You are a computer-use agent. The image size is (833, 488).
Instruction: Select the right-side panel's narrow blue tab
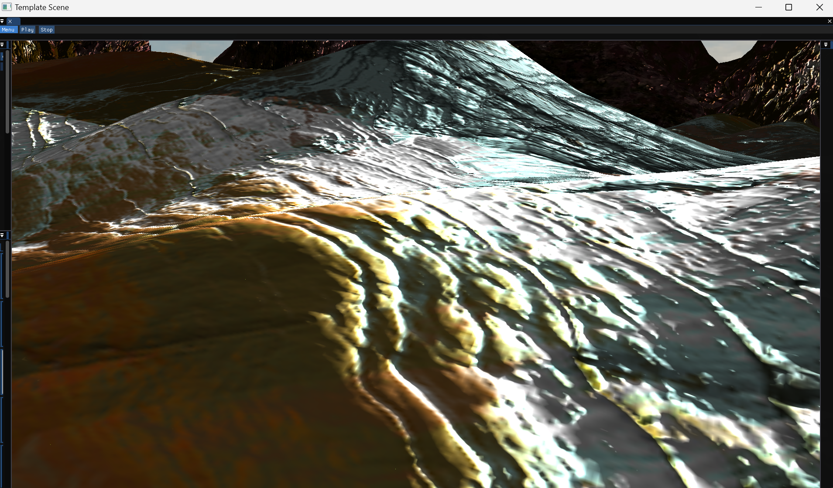[x=831, y=45]
